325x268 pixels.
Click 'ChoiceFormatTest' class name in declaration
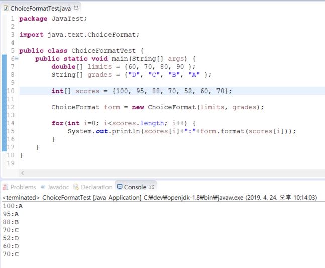coord(103,51)
